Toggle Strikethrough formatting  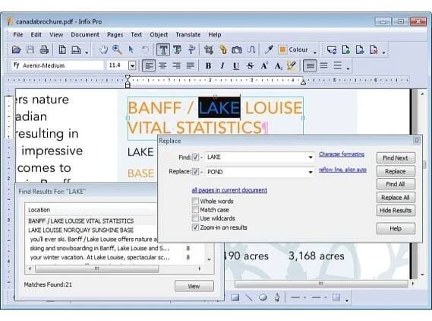click(250, 65)
